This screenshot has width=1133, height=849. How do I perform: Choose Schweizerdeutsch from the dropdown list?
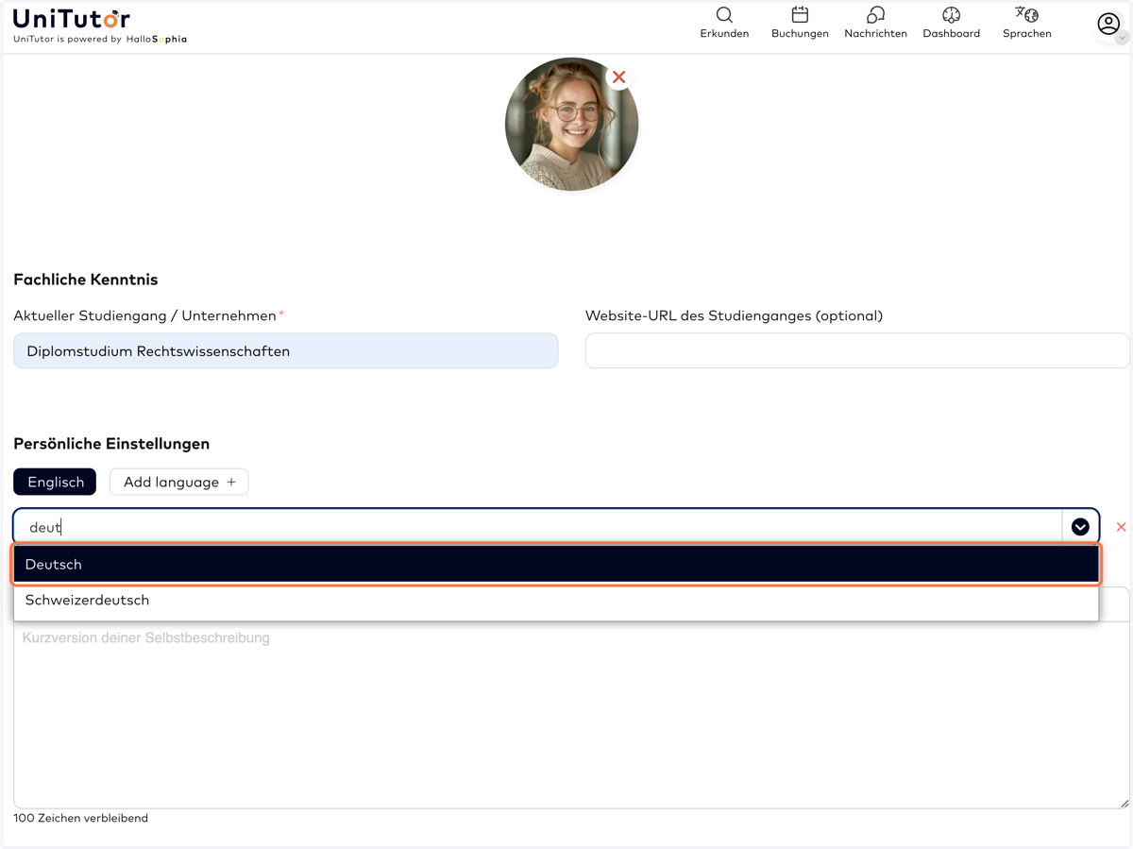pyautogui.click(x=556, y=601)
